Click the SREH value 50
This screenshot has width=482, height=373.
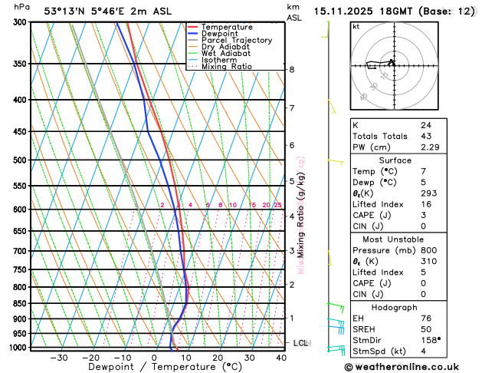tap(426, 329)
